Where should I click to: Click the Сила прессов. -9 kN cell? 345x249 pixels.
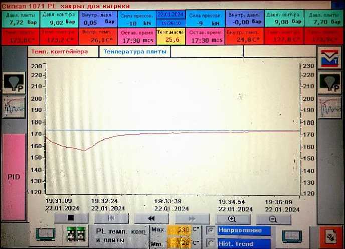205,19
